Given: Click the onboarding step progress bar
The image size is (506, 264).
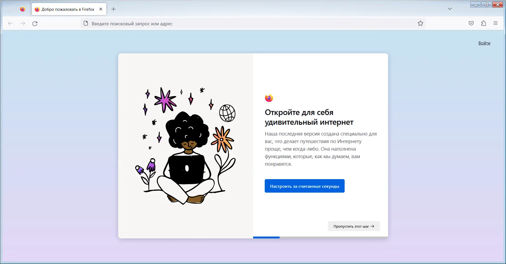Looking at the screenshot, I should click(x=320, y=237).
